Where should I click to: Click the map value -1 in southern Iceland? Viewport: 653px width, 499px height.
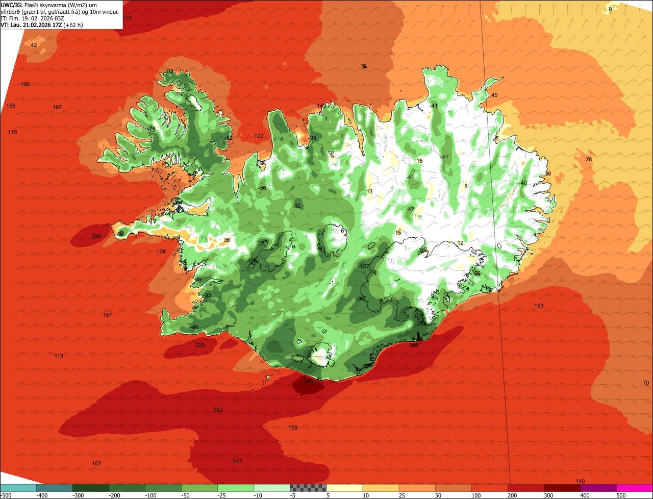tap(332, 283)
